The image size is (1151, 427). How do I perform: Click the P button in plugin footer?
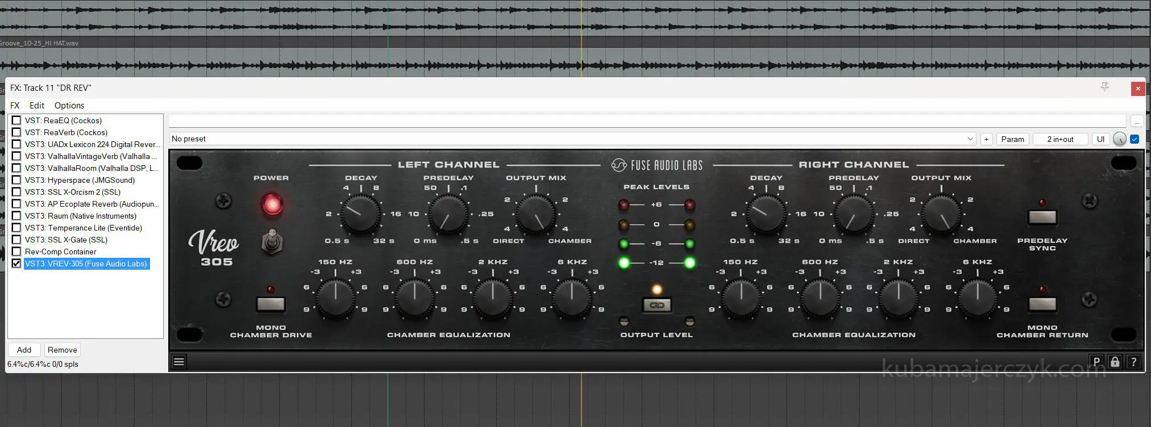click(1096, 362)
